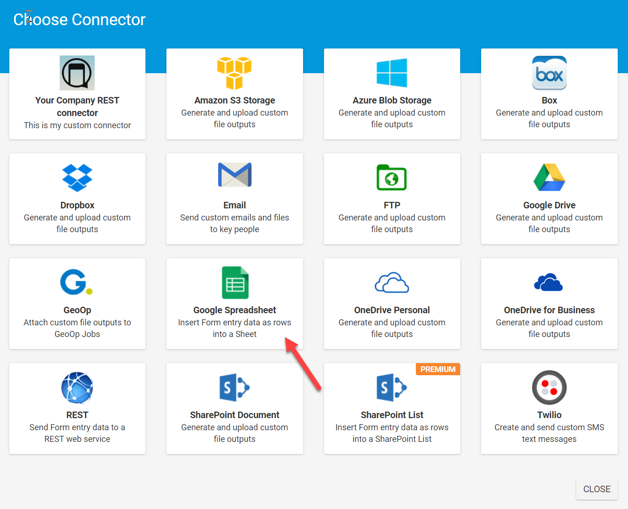
Task: Choose the OneDrive for Business cloud icon
Action: [548, 282]
